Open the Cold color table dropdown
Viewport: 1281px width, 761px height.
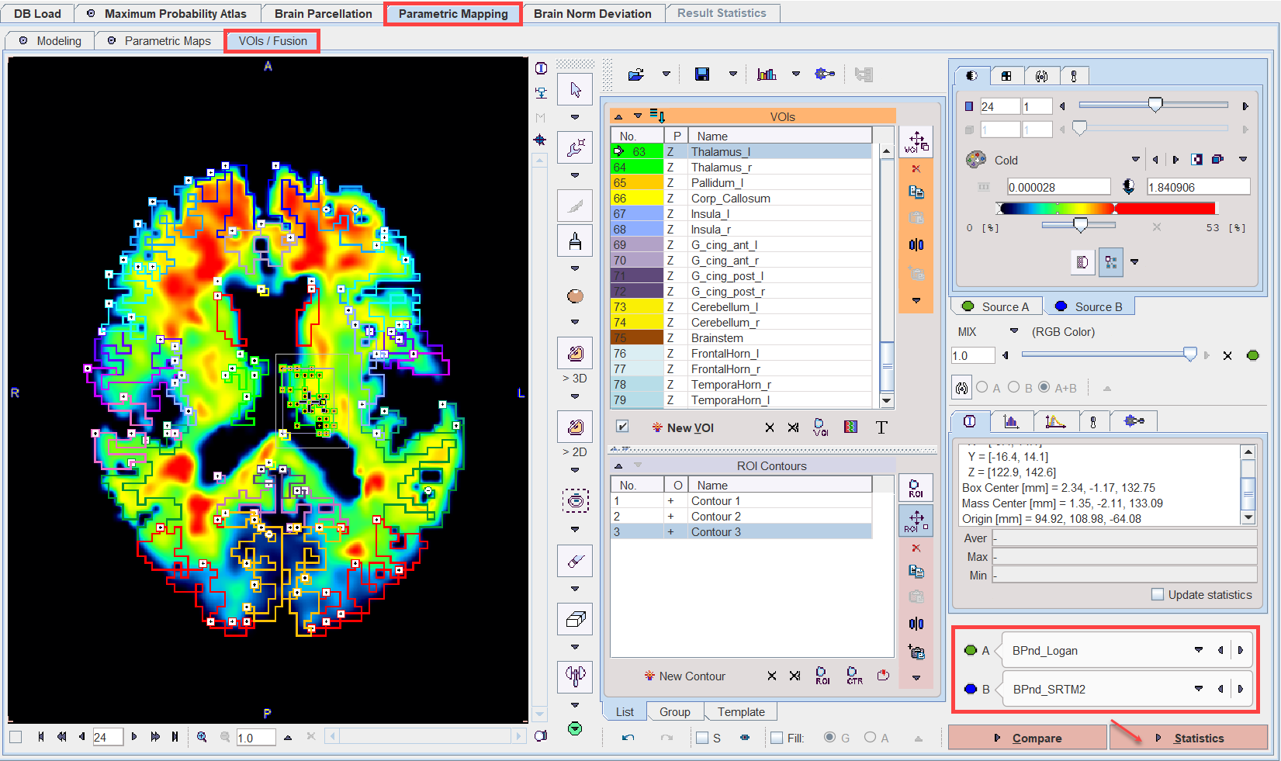(x=1136, y=159)
